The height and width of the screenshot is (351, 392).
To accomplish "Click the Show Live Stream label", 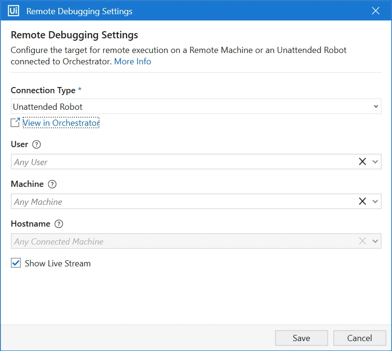I will point(58,263).
